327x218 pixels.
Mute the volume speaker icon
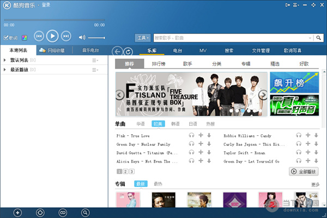(82, 38)
